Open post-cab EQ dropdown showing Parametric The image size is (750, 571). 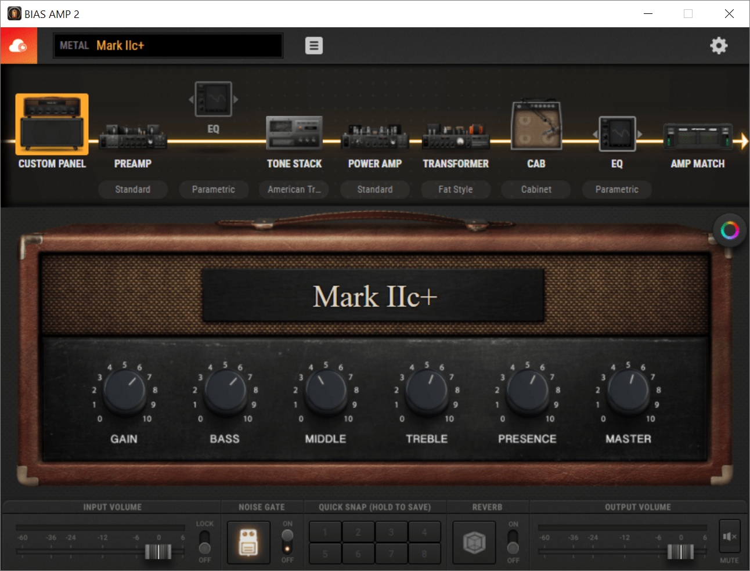617,189
